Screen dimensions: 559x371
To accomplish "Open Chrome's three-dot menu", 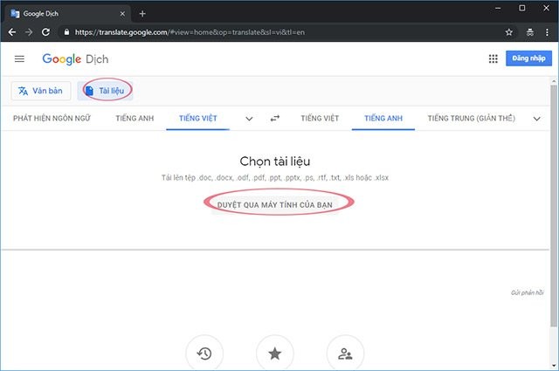I will pyautogui.click(x=549, y=31).
